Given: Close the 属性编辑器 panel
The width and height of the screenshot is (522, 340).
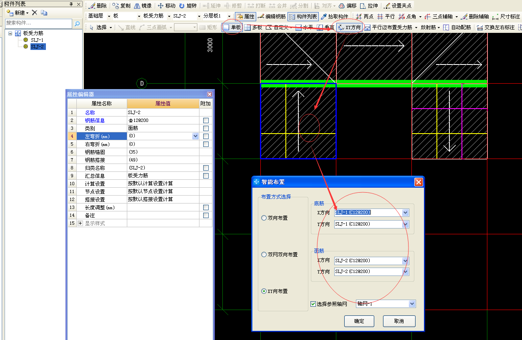Looking at the screenshot, I should click(209, 94).
